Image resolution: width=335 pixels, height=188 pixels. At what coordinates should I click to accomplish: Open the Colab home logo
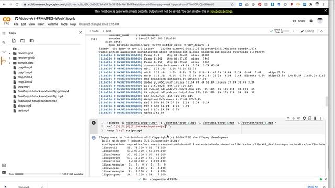7,20
